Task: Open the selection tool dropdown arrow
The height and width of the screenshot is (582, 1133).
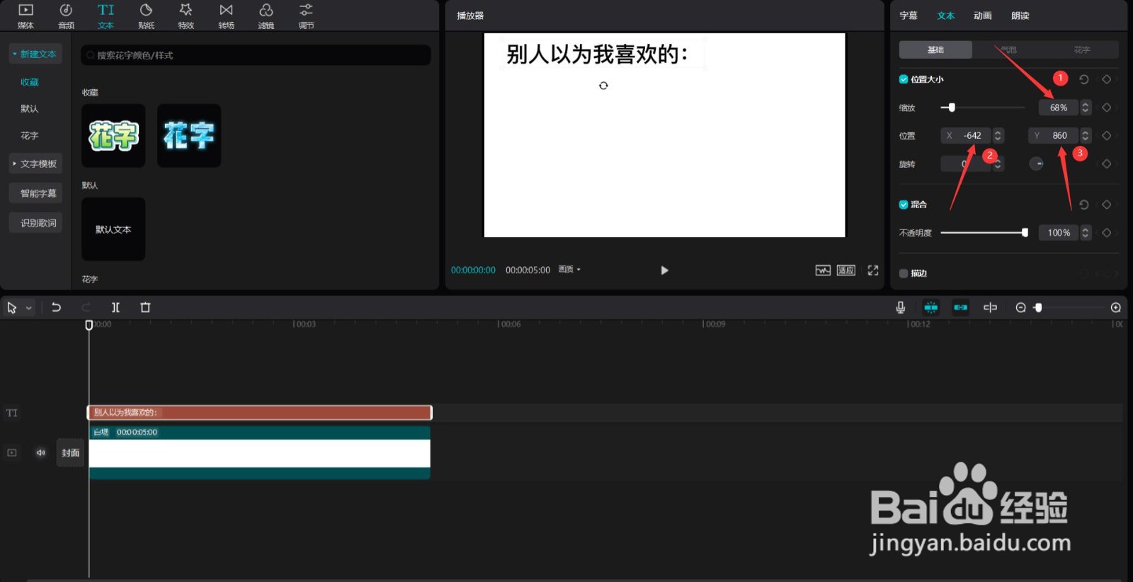Action: tap(28, 308)
